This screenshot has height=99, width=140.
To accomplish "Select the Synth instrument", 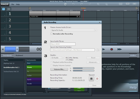I will 34,80.
